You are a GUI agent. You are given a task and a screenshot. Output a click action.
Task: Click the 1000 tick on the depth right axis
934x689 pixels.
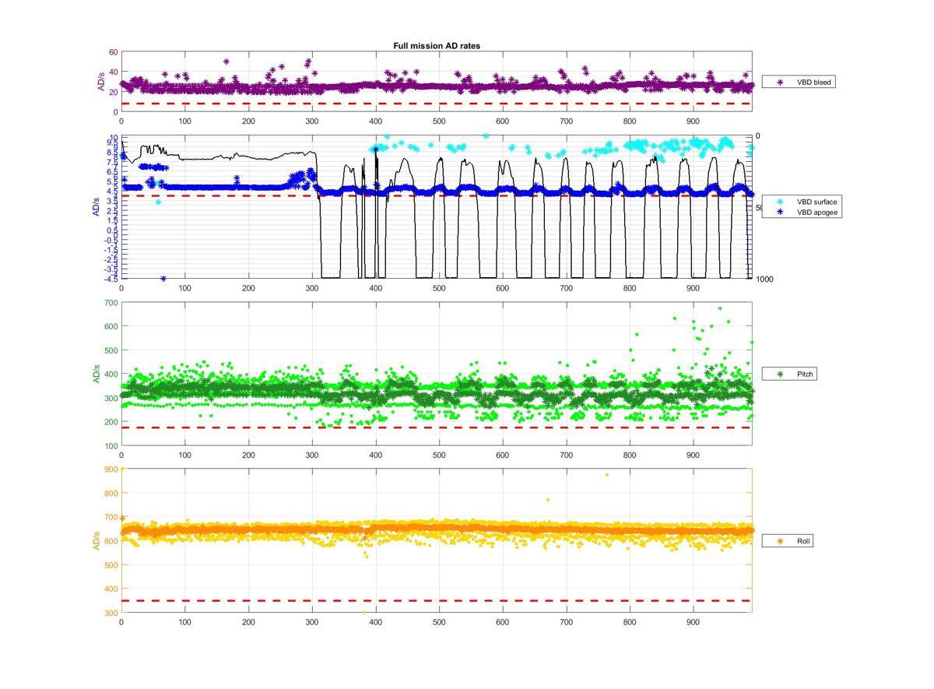tap(765, 279)
